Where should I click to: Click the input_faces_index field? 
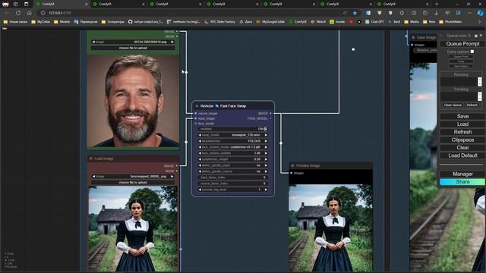233,177
